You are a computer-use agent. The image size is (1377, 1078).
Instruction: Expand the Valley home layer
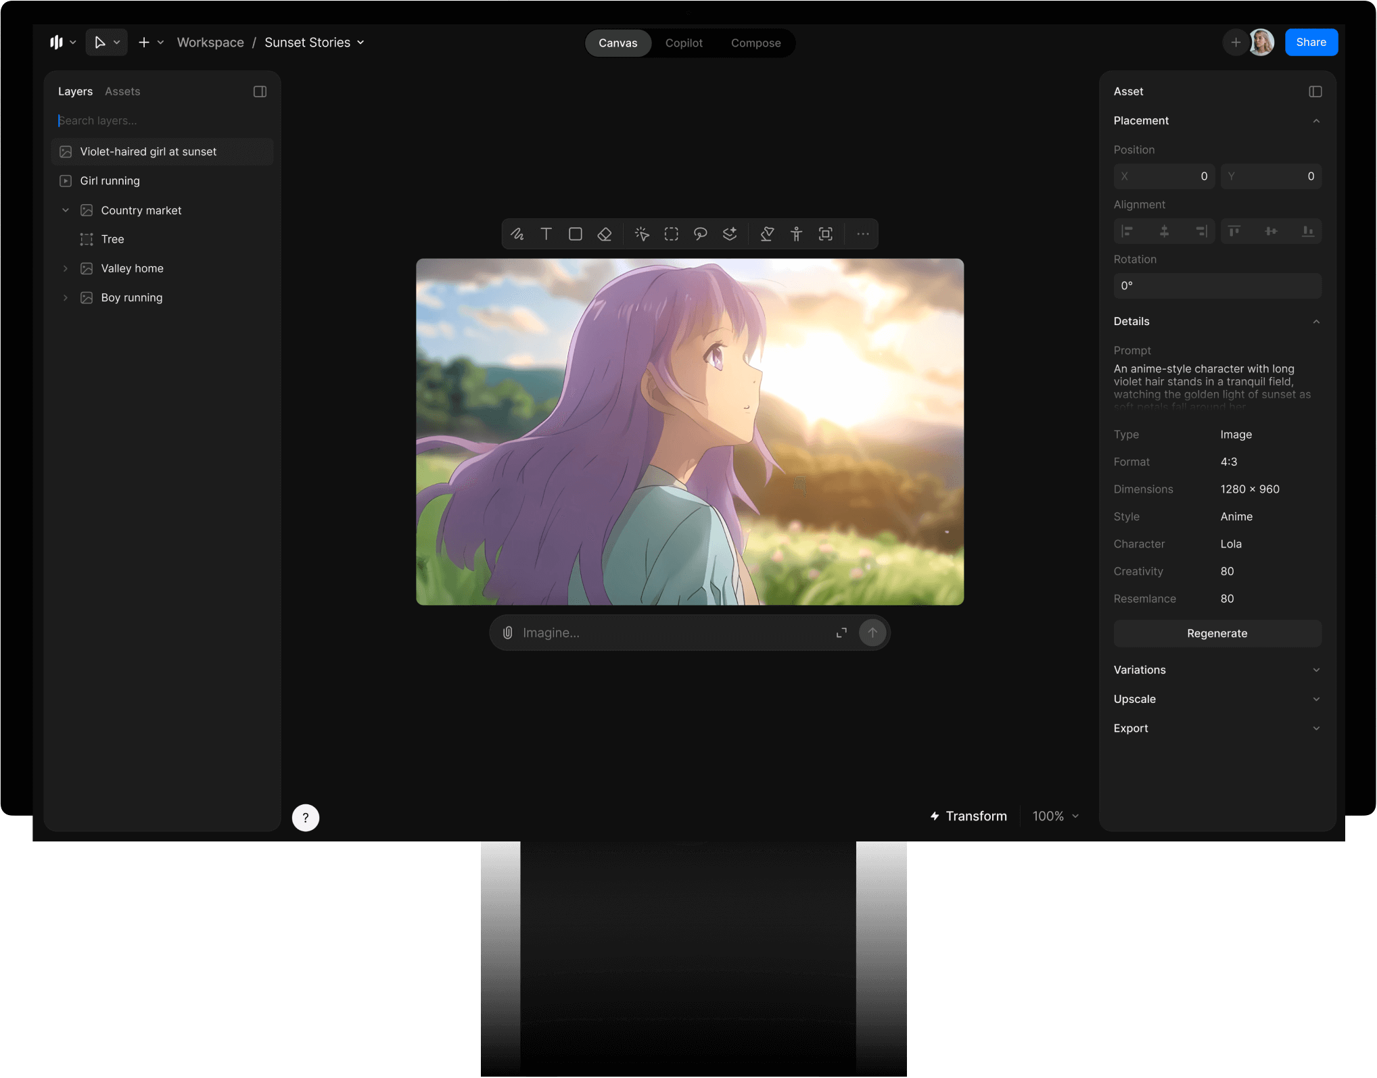click(x=66, y=268)
